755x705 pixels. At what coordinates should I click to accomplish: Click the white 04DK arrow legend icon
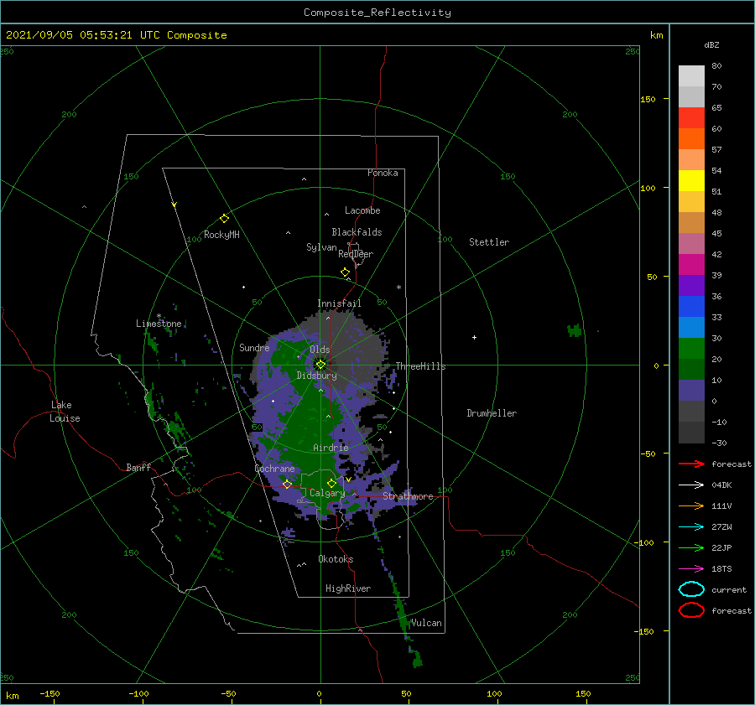[x=691, y=485]
